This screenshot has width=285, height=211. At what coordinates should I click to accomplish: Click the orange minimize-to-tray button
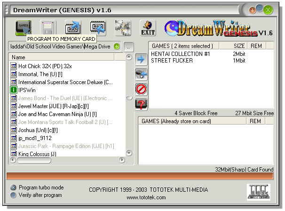coord(252,10)
